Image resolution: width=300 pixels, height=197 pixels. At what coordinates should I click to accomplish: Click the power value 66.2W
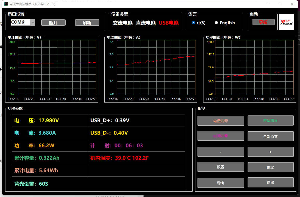pyautogui.click(x=46, y=145)
